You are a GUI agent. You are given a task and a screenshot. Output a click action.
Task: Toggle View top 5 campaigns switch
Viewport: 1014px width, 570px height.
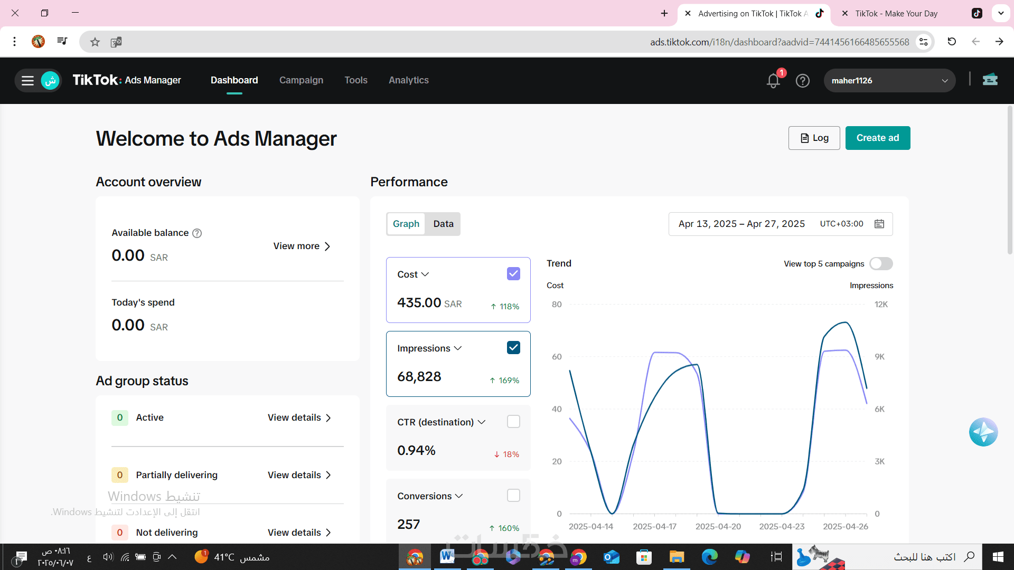[x=881, y=264]
